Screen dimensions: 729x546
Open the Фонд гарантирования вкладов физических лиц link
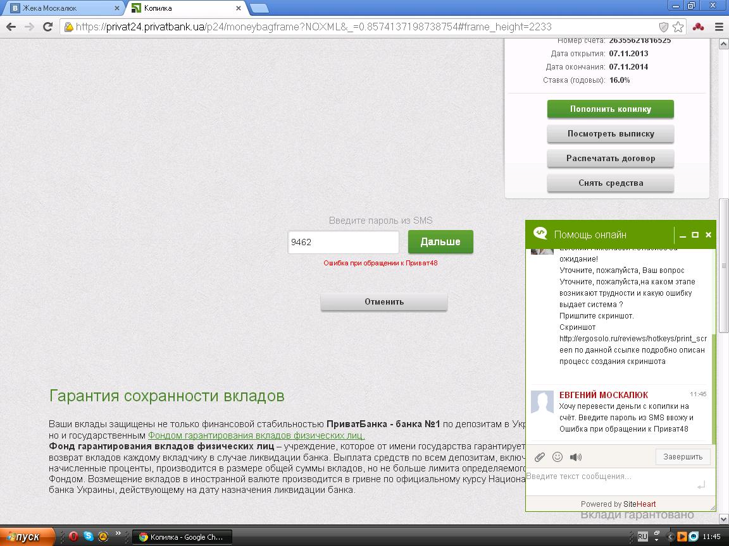256,435
